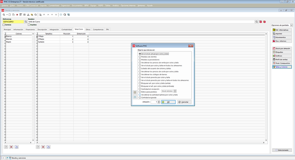Open the Competencia tab
The height and width of the screenshot is (160, 295).
pyautogui.click(x=98, y=30)
